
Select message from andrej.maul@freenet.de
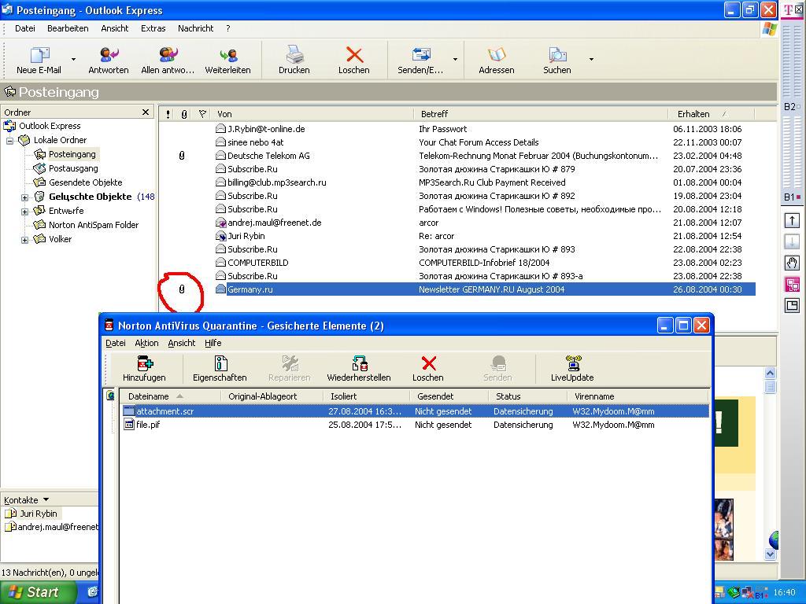457,223
